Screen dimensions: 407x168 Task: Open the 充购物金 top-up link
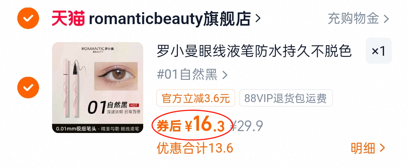[x=353, y=18]
